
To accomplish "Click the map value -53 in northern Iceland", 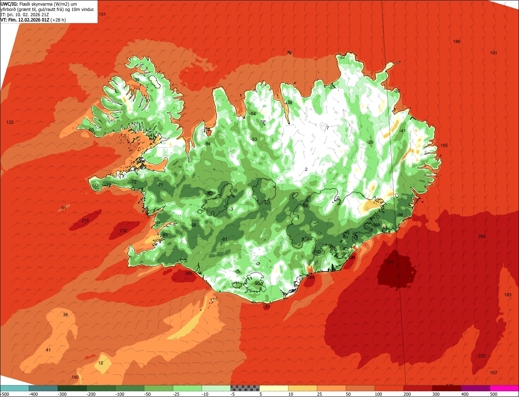I will tap(254, 139).
